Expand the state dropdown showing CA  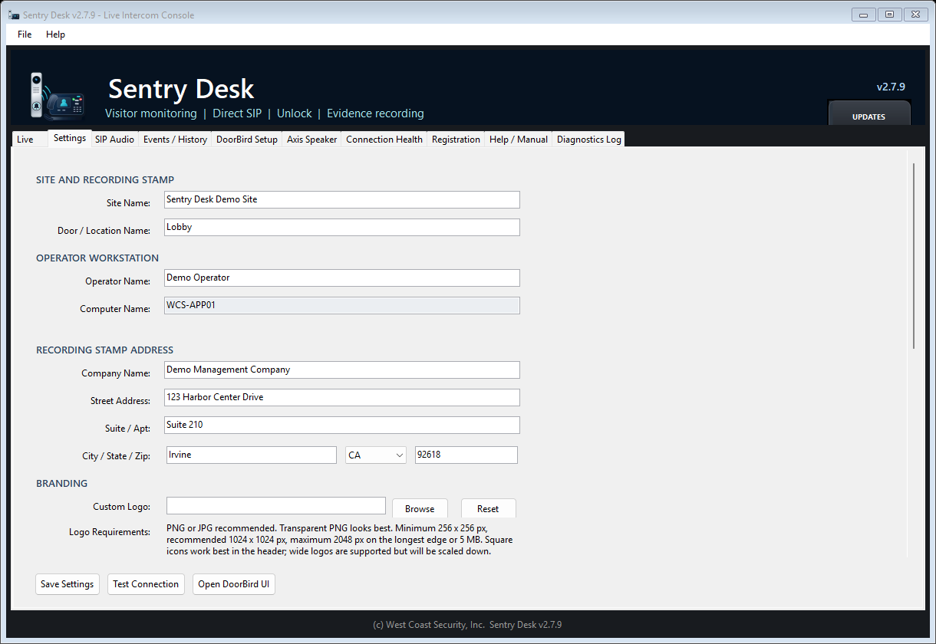376,455
